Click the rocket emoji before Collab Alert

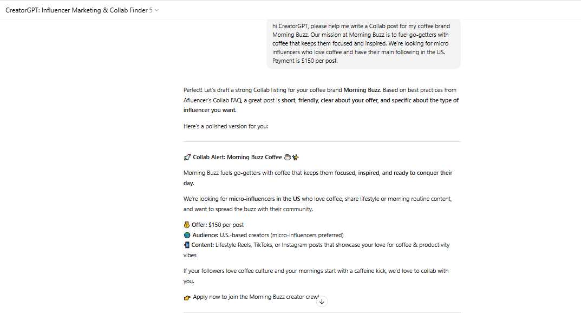[187, 158]
